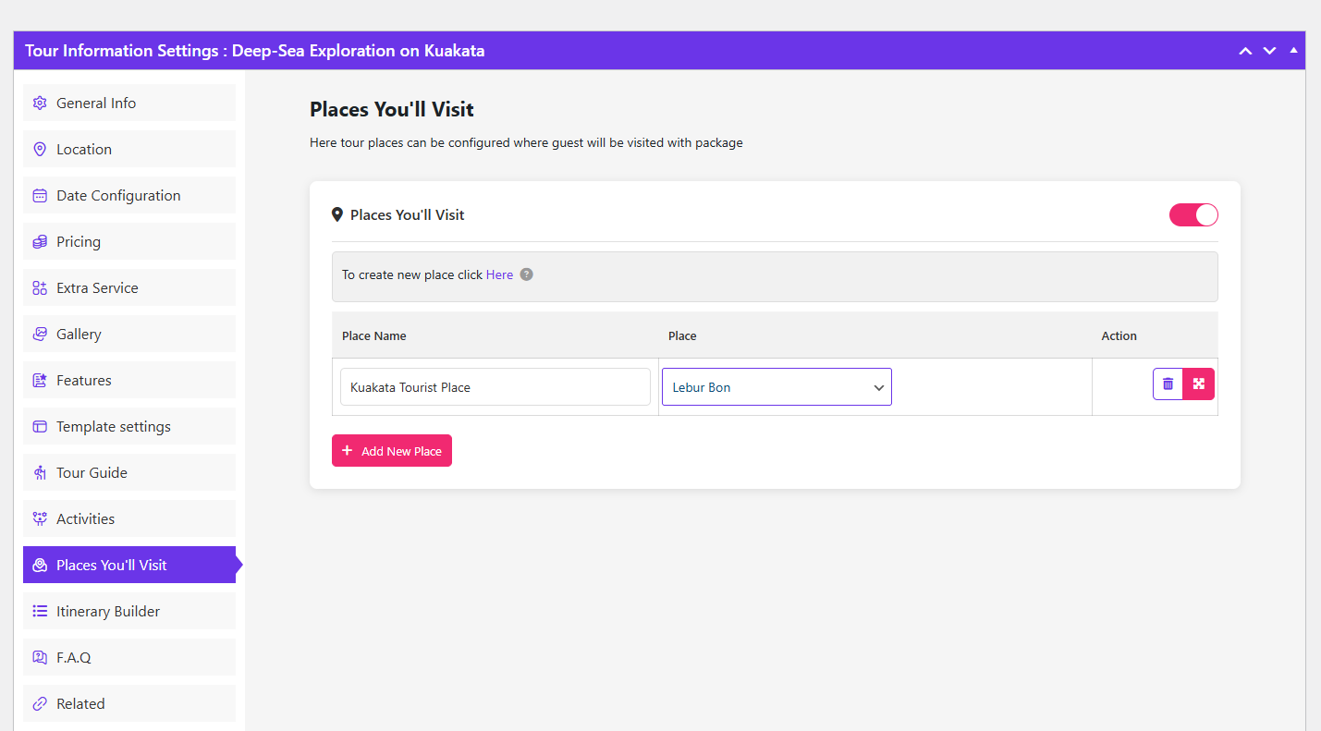Switch to the Tour Guide tab
1321x731 pixels.
pos(92,473)
